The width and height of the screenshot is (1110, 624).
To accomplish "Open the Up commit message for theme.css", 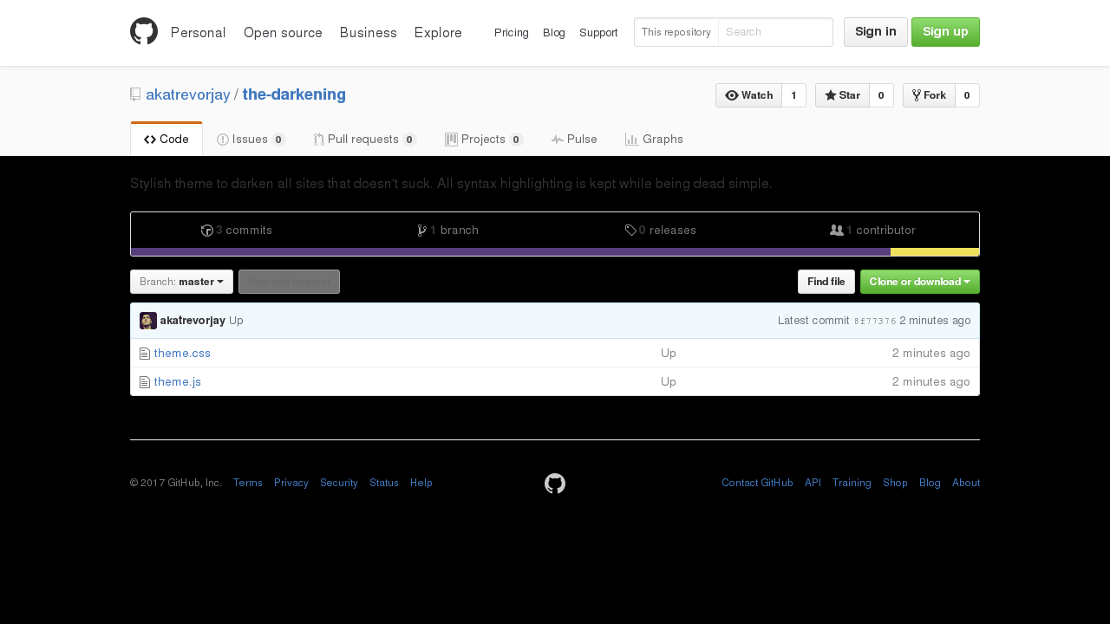I will pyautogui.click(x=669, y=354).
